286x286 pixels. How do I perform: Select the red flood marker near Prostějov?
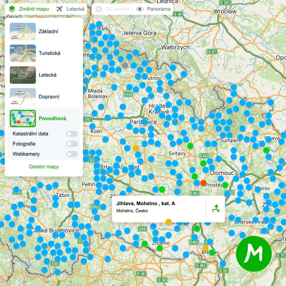[x=203, y=183]
